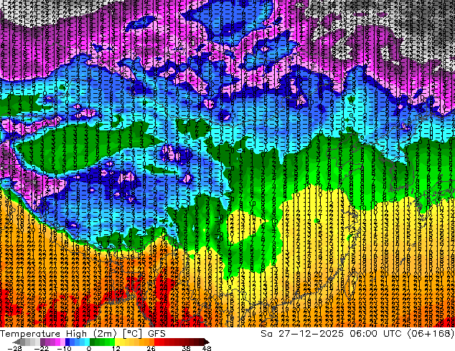Click the '[°C]' unit label
The width and height of the screenshot is (455, 351).
[x=132, y=334]
